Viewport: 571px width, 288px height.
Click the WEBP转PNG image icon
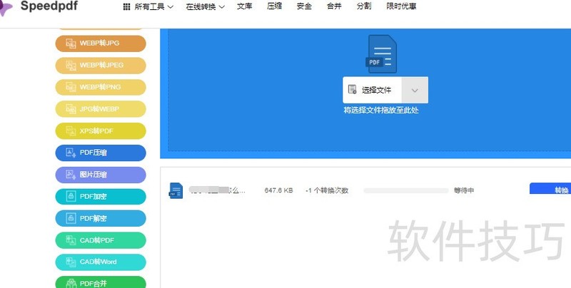[71, 87]
